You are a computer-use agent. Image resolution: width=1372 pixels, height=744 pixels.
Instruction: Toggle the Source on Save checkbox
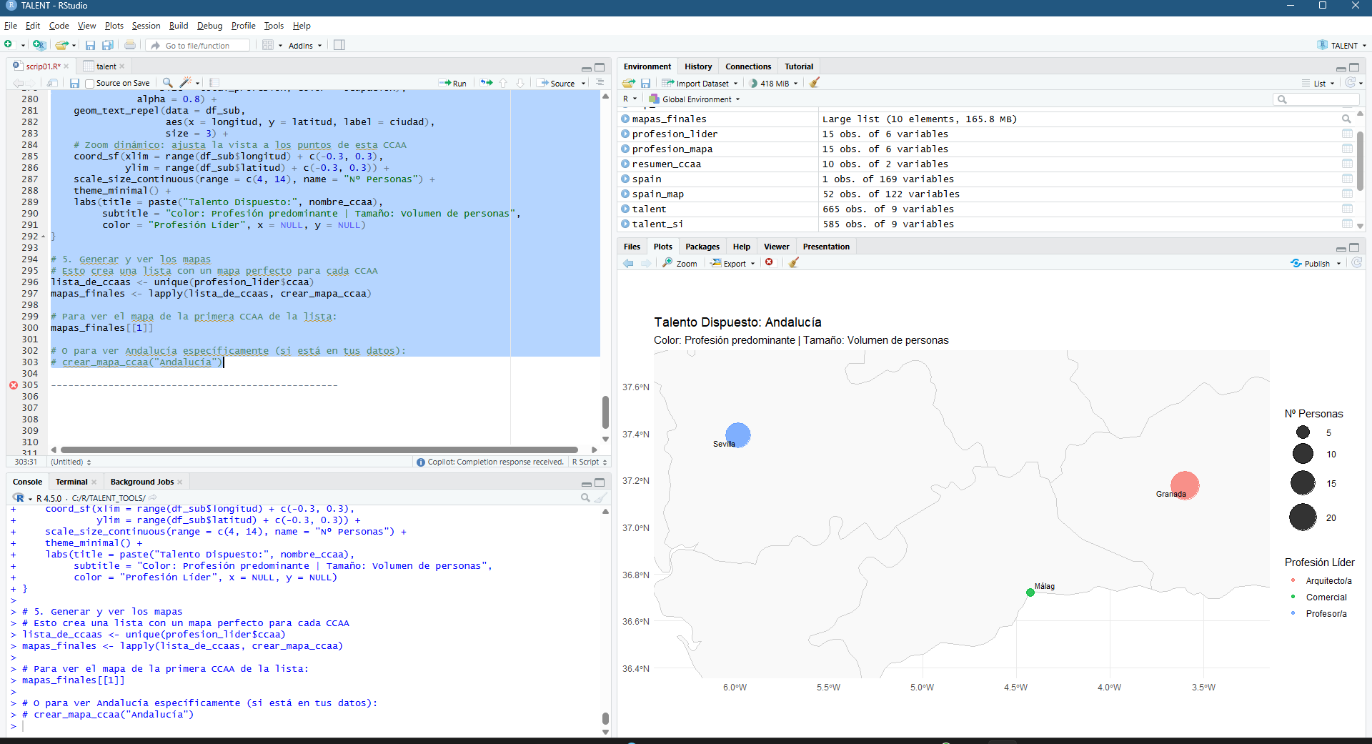pos(90,84)
